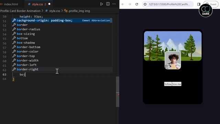Image resolution: width=220 pixels, height=124 pixels.
Task: Choose the border-left suggestion
Action: click(62, 65)
